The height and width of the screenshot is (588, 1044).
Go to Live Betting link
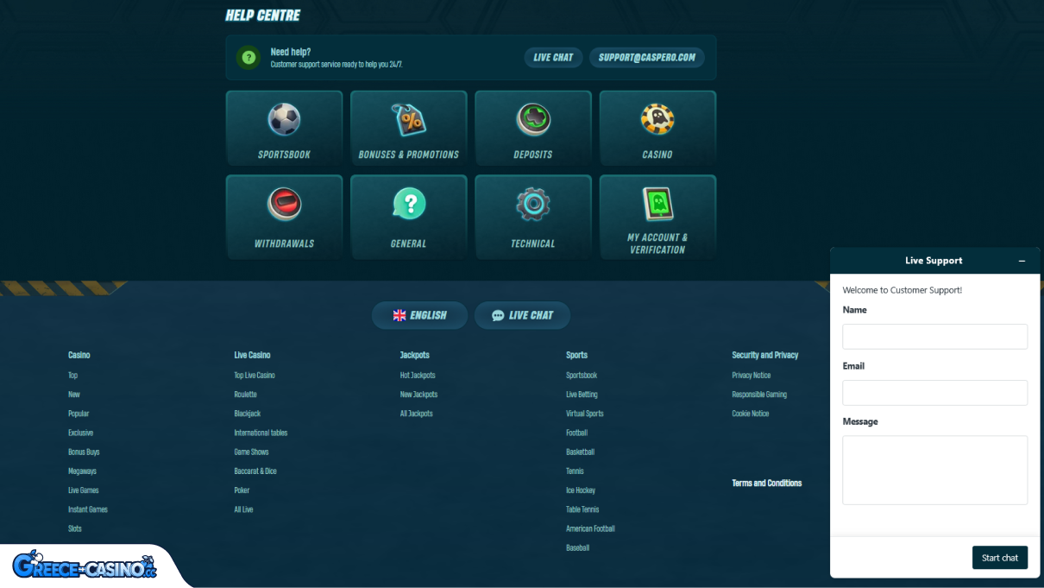(x=582, y=395)
